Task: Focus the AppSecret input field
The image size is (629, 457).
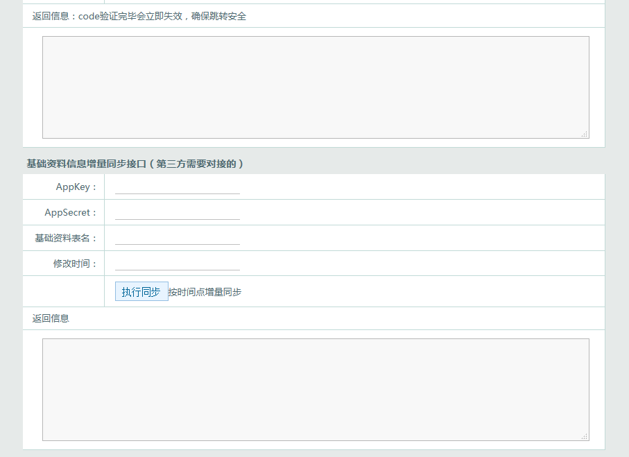Action: (178, 213)
